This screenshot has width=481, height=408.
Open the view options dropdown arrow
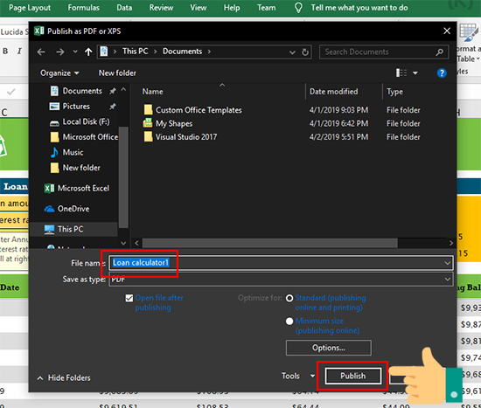pos(415,73)
